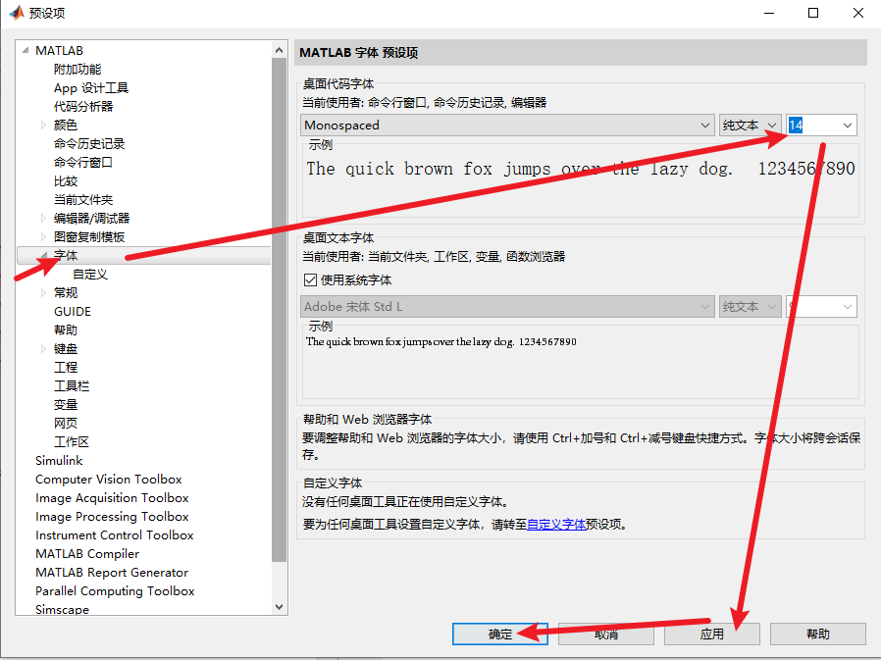Open the Monospaced font name dropdown
Screen dimensions: 881x660
(507, 125)
